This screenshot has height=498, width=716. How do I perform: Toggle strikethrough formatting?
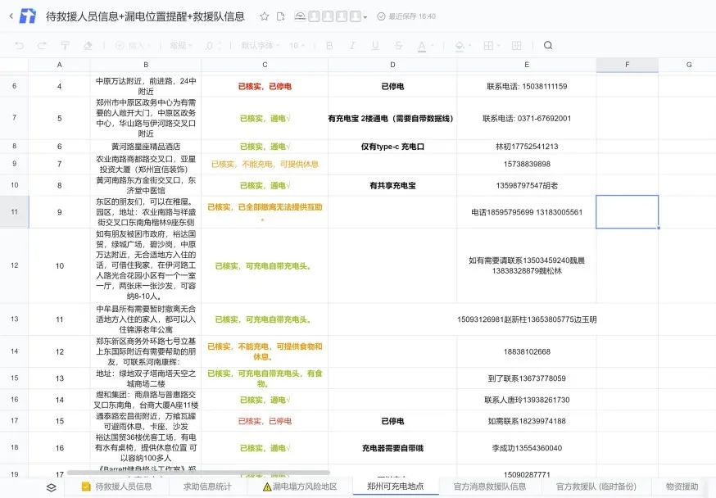(x=398, y=45)
